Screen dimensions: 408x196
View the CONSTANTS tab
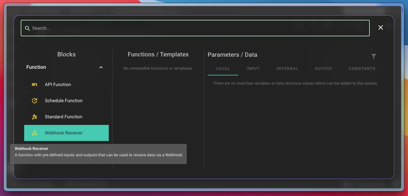coord(362,68)
